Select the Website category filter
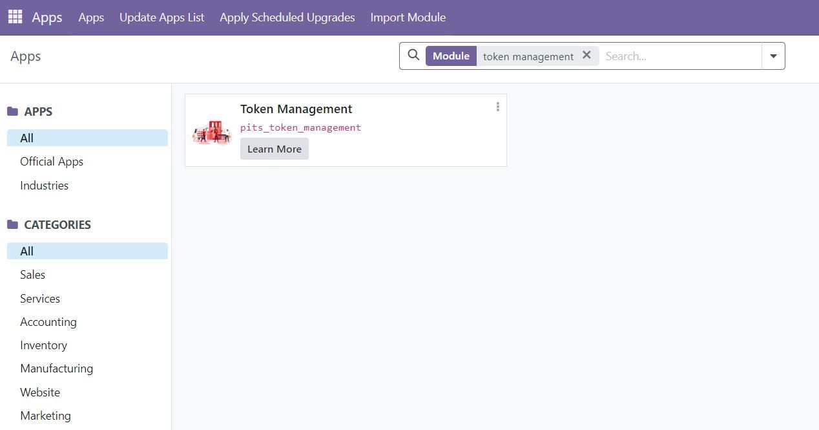Image resolution: width=819 pixels, height=430 pixels. (40, 392)
